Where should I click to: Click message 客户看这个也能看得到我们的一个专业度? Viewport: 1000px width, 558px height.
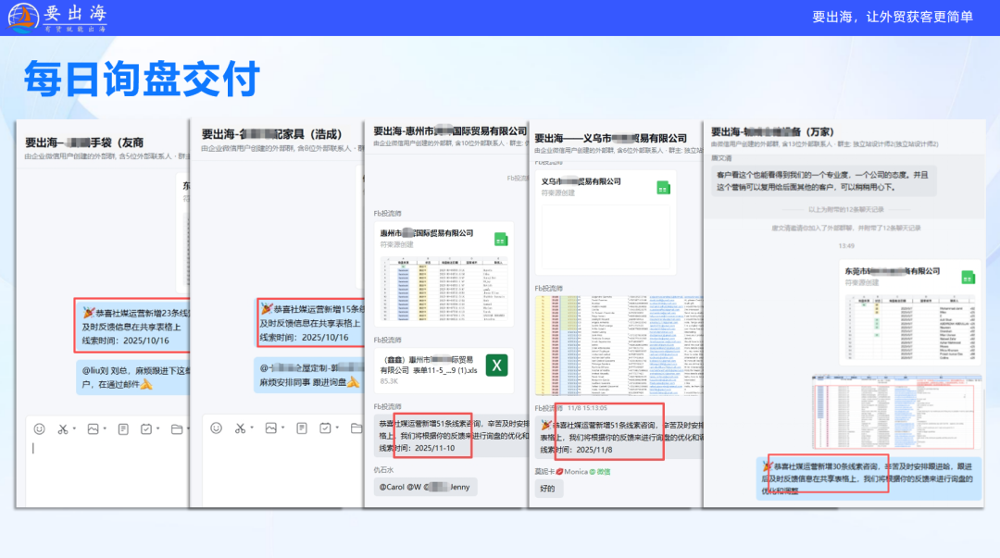click(823, 180)
